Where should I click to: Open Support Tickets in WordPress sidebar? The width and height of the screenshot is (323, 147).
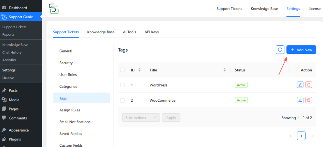point(15,27)
